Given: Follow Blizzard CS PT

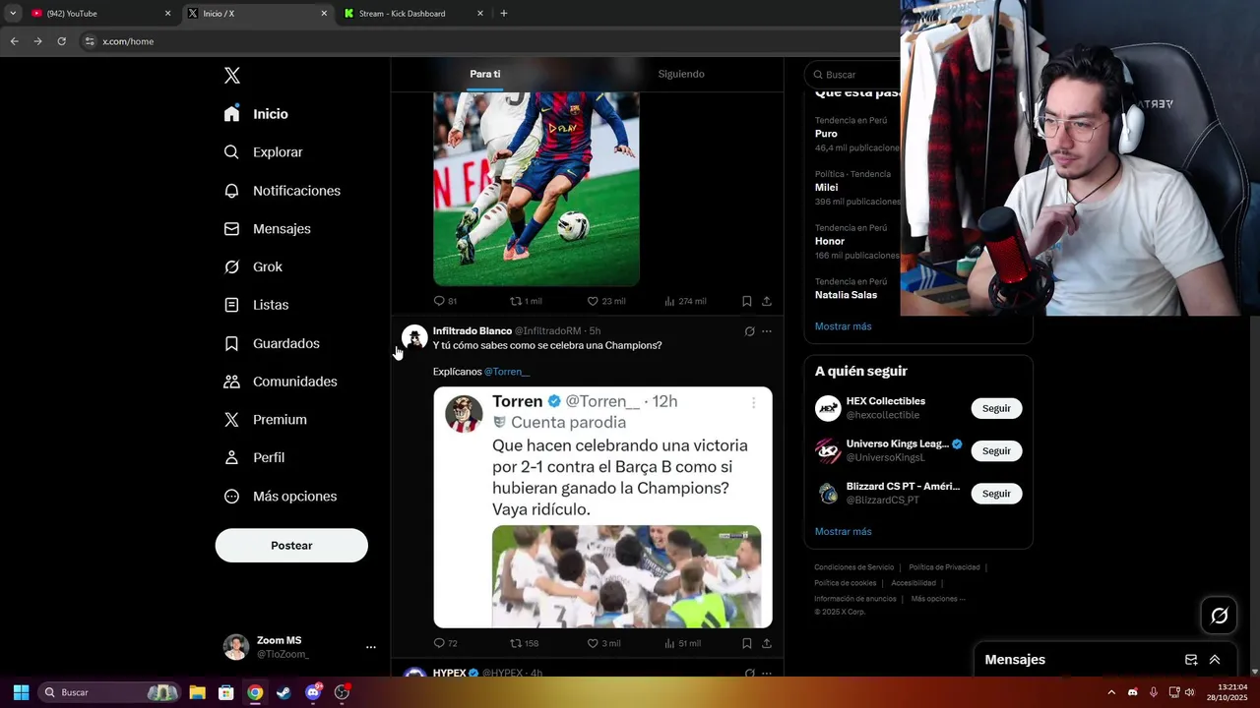Looking at the screenshot, I should coord(996,494).
